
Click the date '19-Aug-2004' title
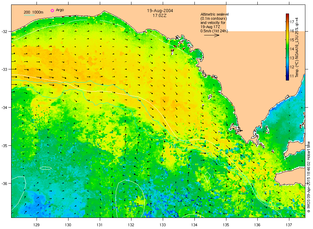160,11
